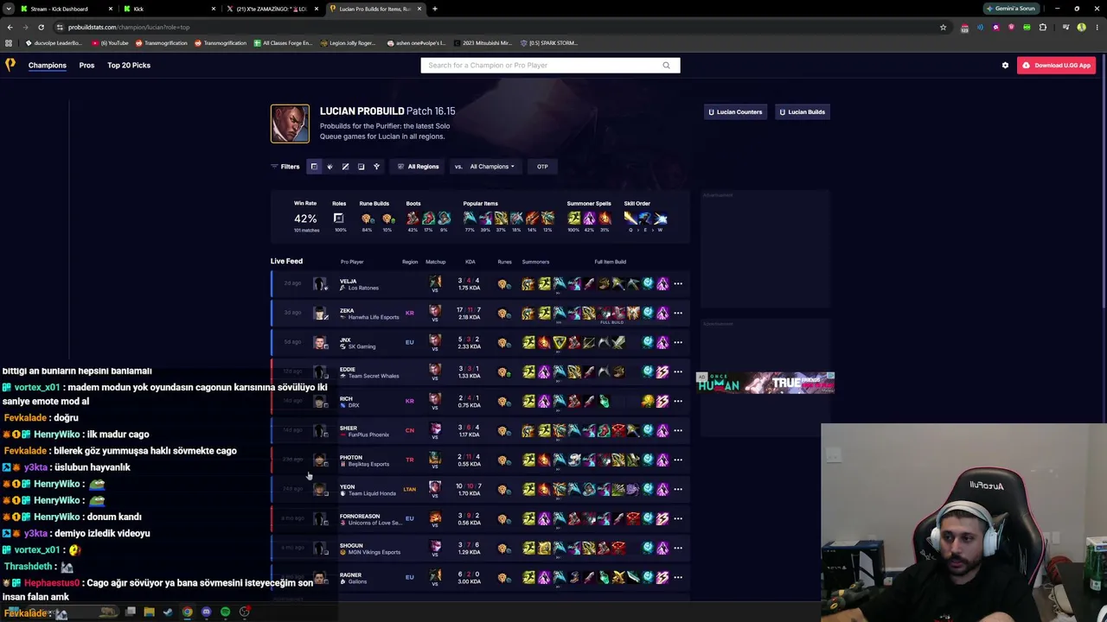Open the Champions tab

(48, 65)
